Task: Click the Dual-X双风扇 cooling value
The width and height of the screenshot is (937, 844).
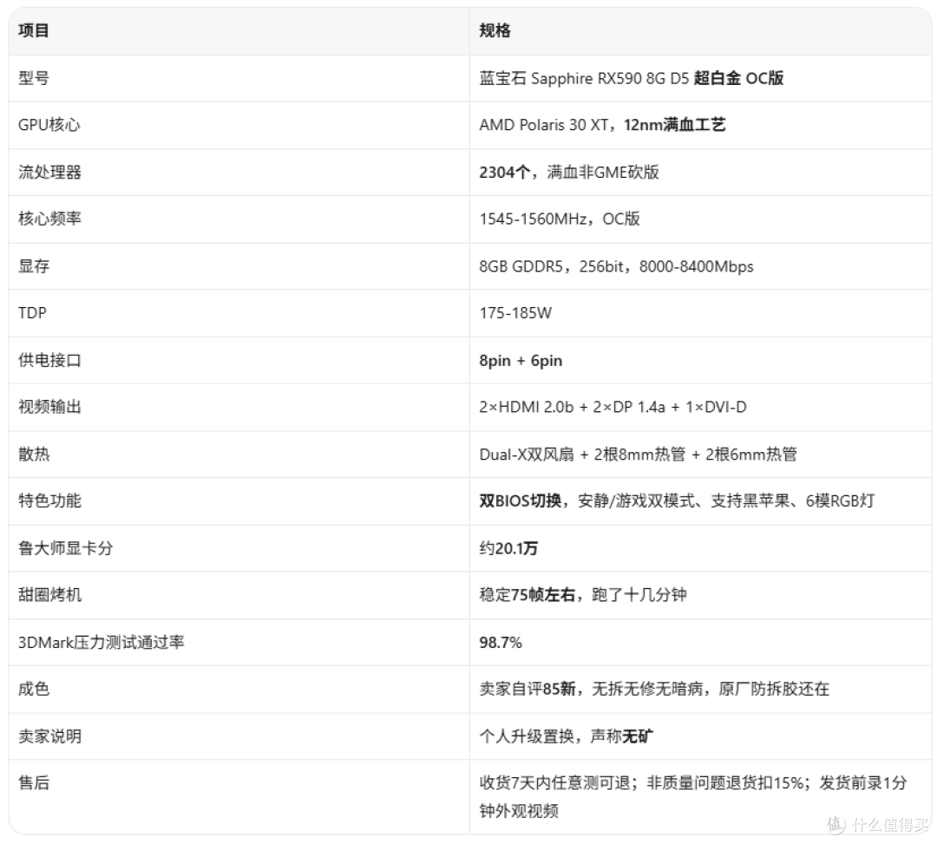Action: click(x=638, y=454)
